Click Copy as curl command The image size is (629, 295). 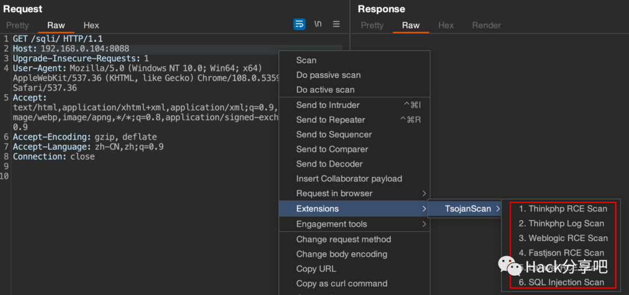[x=341, y=283]
